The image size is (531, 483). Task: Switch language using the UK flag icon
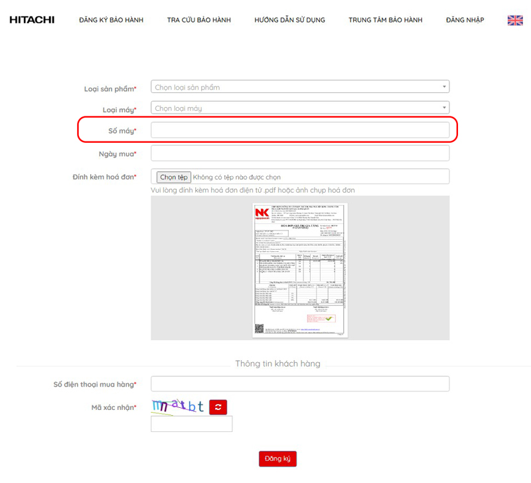coord(515,20)
